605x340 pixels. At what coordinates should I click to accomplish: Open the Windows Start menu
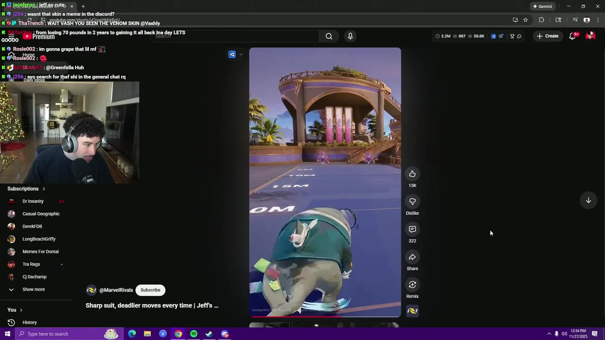tap(7, 334)
